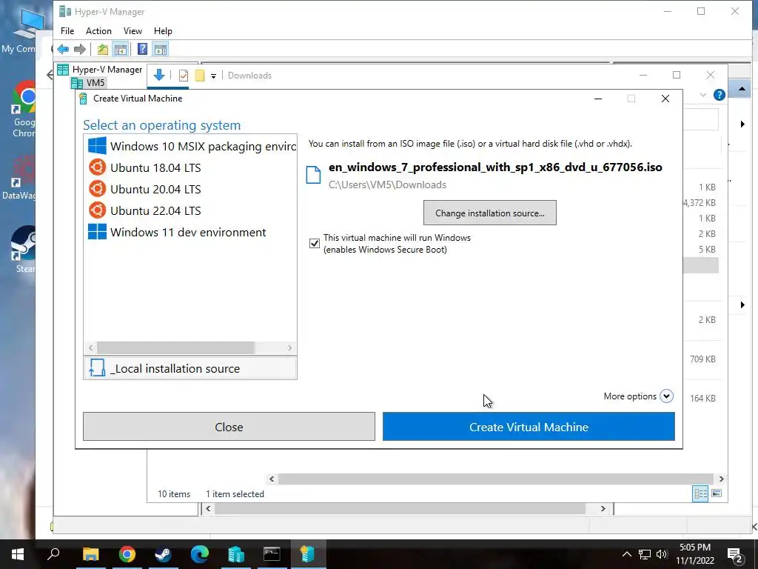Switch Downloads window to large icons view
Screen dimensions: 758x569
click(x=717, y=493)
